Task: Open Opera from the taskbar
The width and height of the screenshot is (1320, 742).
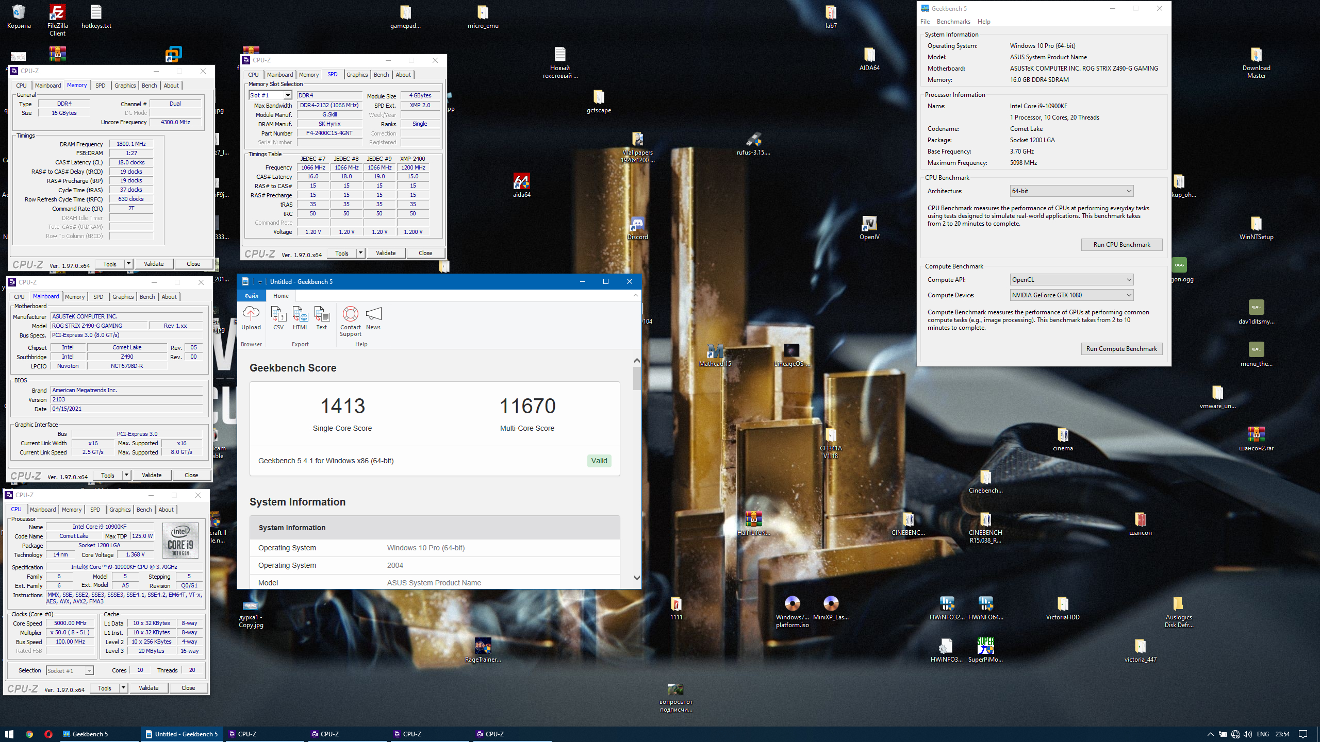Action: click(x=48, y=734)
